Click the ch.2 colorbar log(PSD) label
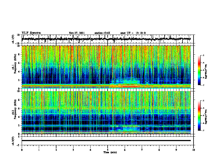The width and height of the screenshot is (218, 168). (x=206, y=117)
